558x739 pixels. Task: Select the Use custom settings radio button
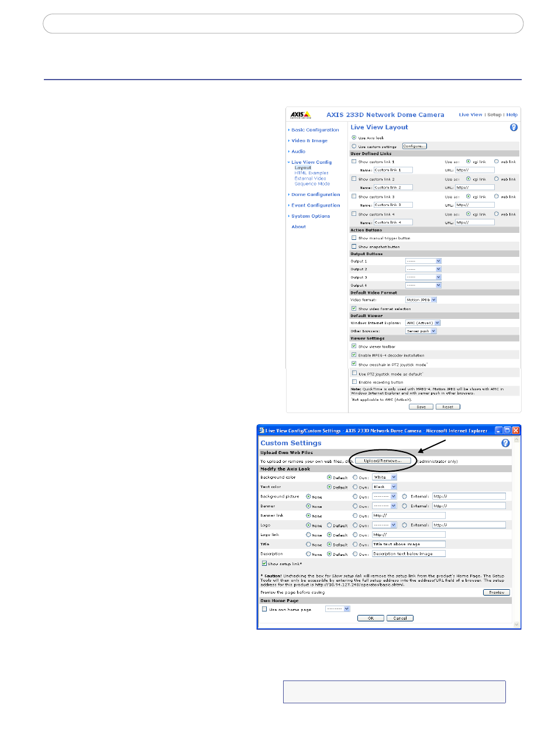[354, 146]
